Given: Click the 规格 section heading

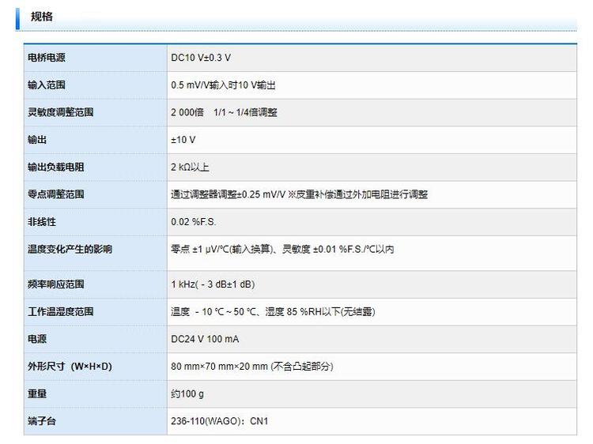Looking at the screenshot, I should 41,17.
